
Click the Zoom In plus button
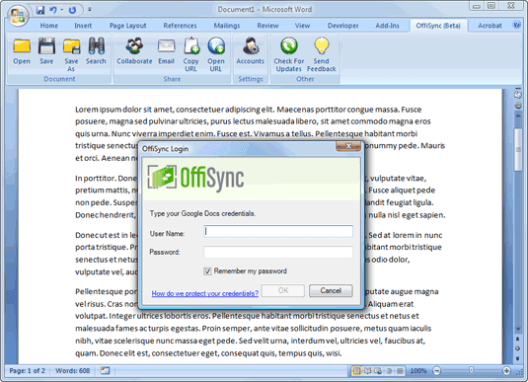[x=506, y=371]
